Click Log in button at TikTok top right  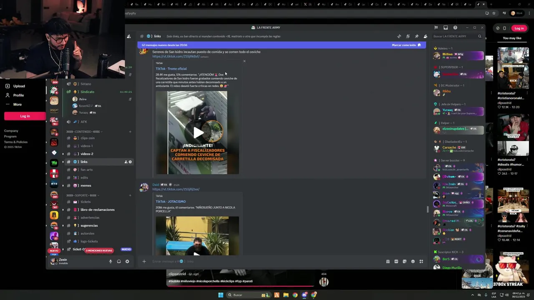coord(519,28)
